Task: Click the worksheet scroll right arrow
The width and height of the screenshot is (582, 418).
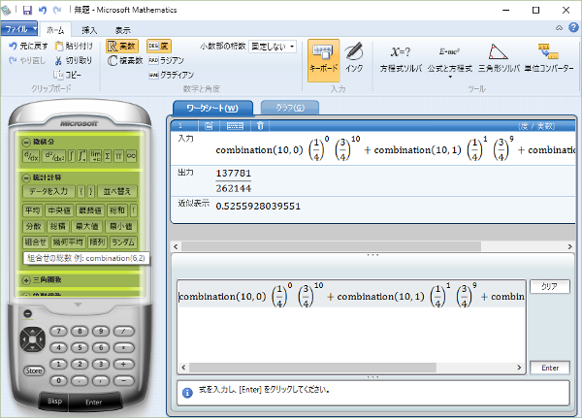Action: coord(570,246)
